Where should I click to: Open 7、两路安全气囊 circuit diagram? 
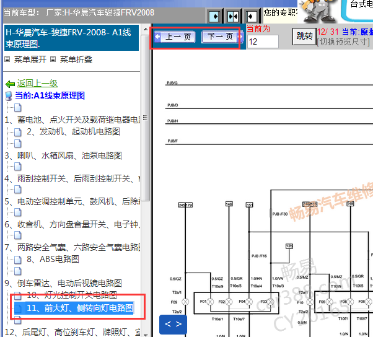tap(72, 247)
